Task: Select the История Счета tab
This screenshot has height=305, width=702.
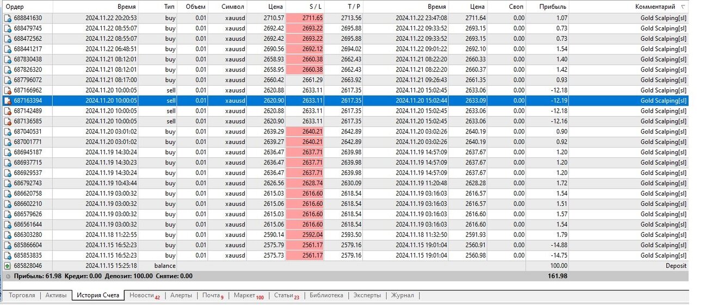Action: (x=97, y=295)
